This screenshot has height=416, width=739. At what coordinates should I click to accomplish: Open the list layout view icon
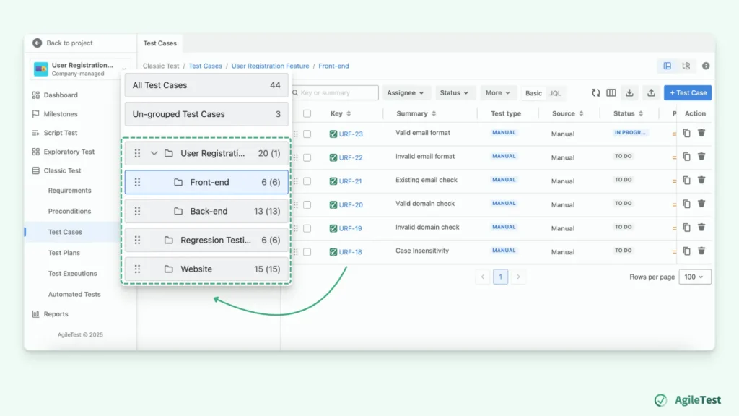tap(668, 66)
